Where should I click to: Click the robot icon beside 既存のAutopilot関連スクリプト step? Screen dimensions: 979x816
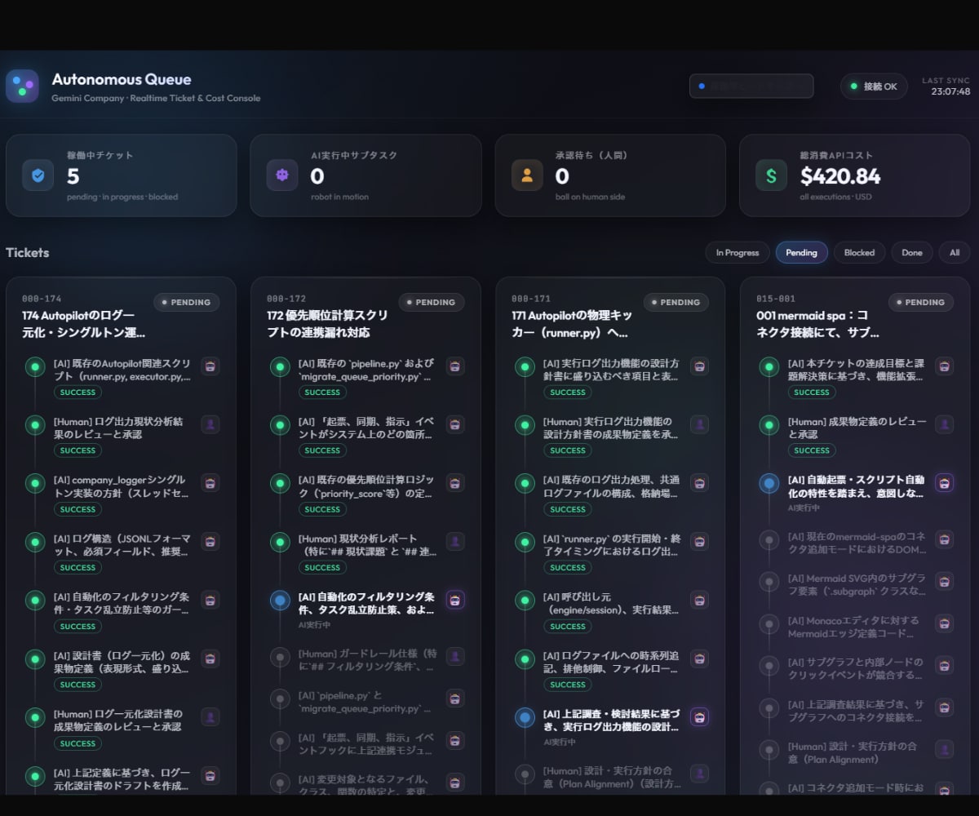(x=210, y=366)
